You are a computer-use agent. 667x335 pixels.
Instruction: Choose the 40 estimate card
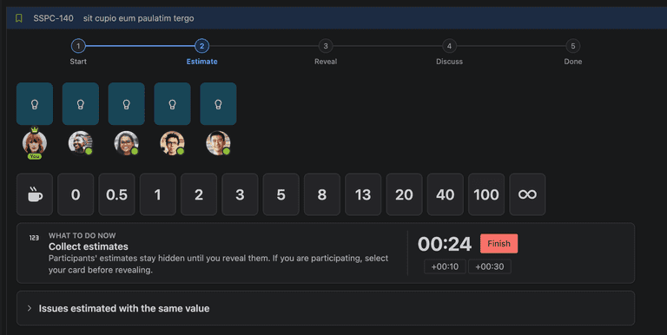446,194
